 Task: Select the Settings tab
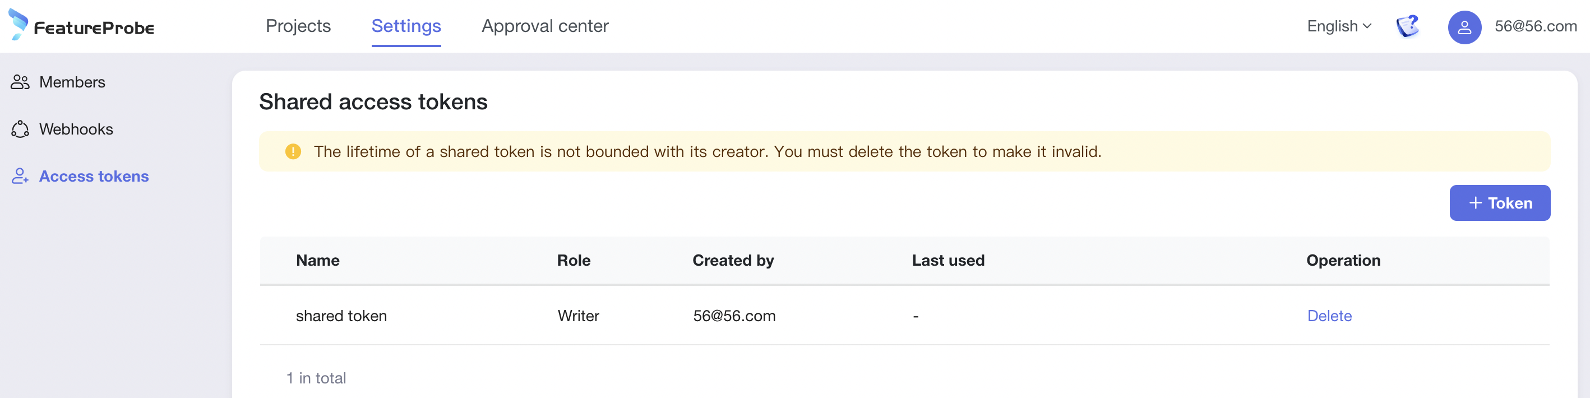click(406, 26)
